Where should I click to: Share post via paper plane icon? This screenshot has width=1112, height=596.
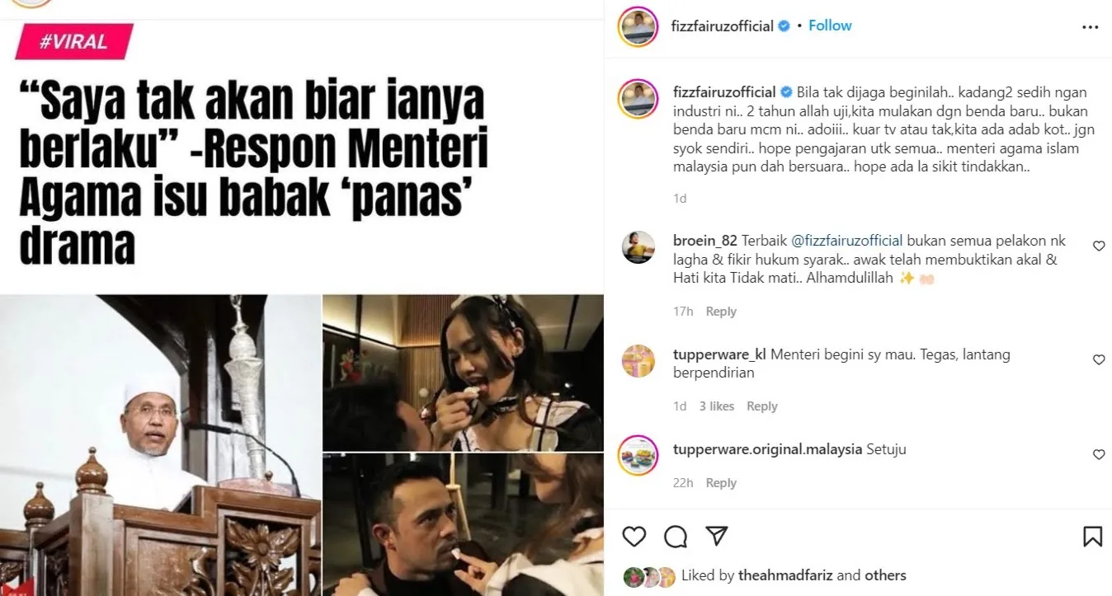pos(717,537)
